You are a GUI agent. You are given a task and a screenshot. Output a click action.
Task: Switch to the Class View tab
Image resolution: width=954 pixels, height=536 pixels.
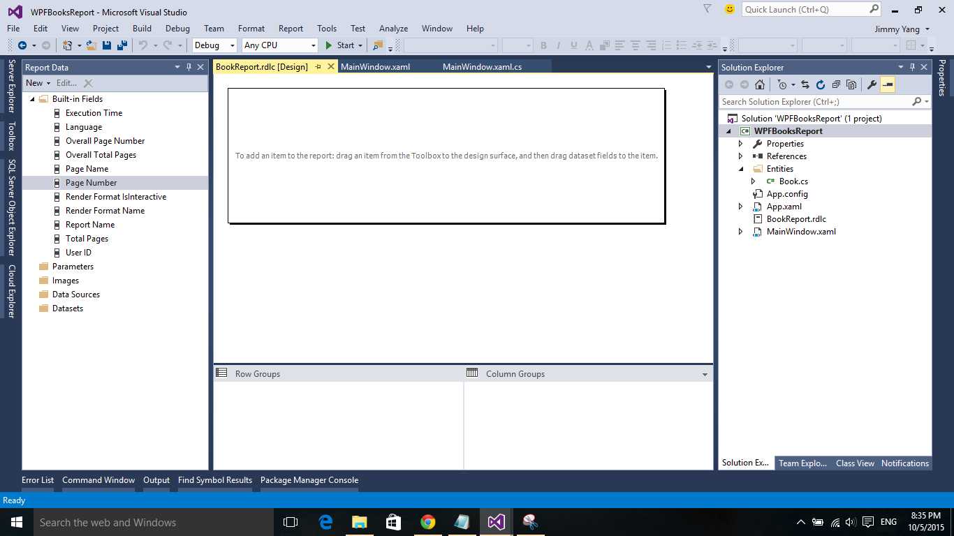tap(855, 463)
